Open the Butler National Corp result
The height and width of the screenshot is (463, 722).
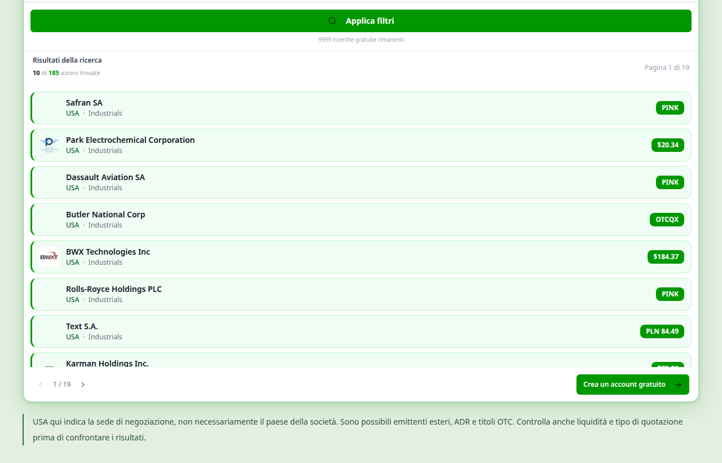point(361,220)
